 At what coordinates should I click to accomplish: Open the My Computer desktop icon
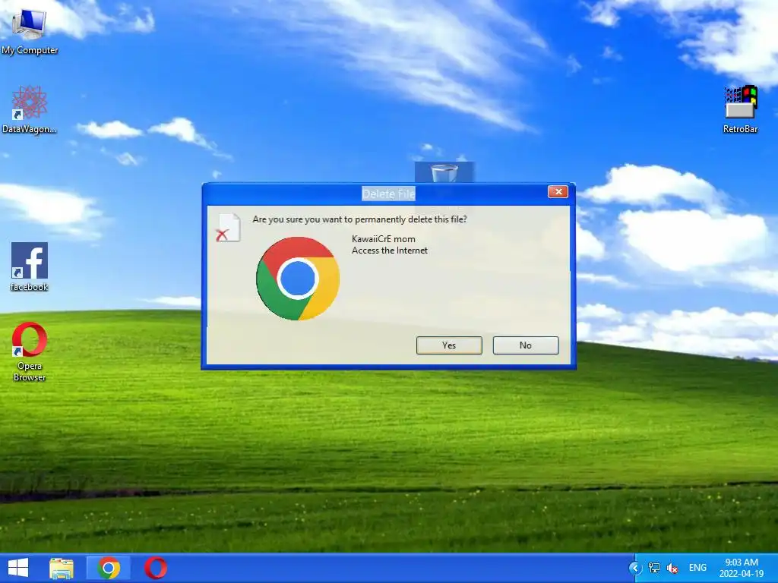pyautogui.click(x=30, y=30)
